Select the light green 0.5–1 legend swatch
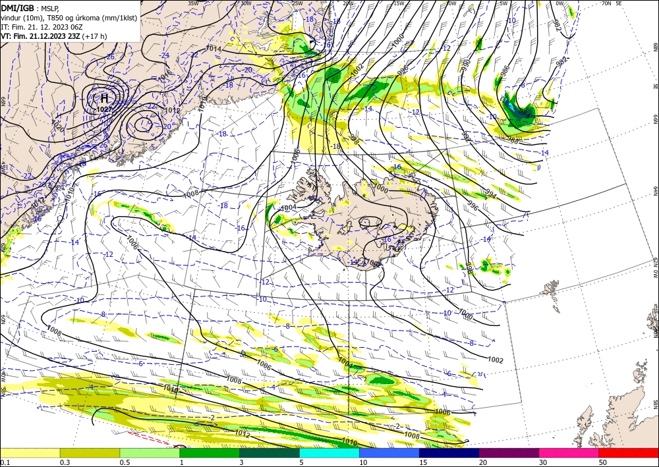The image size is (659, 467). click(150, 453)
